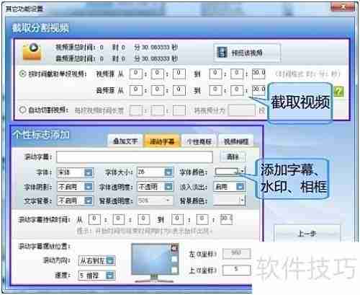
Task: Click the 滚动字幕 text input box
Action: [135, 157]
